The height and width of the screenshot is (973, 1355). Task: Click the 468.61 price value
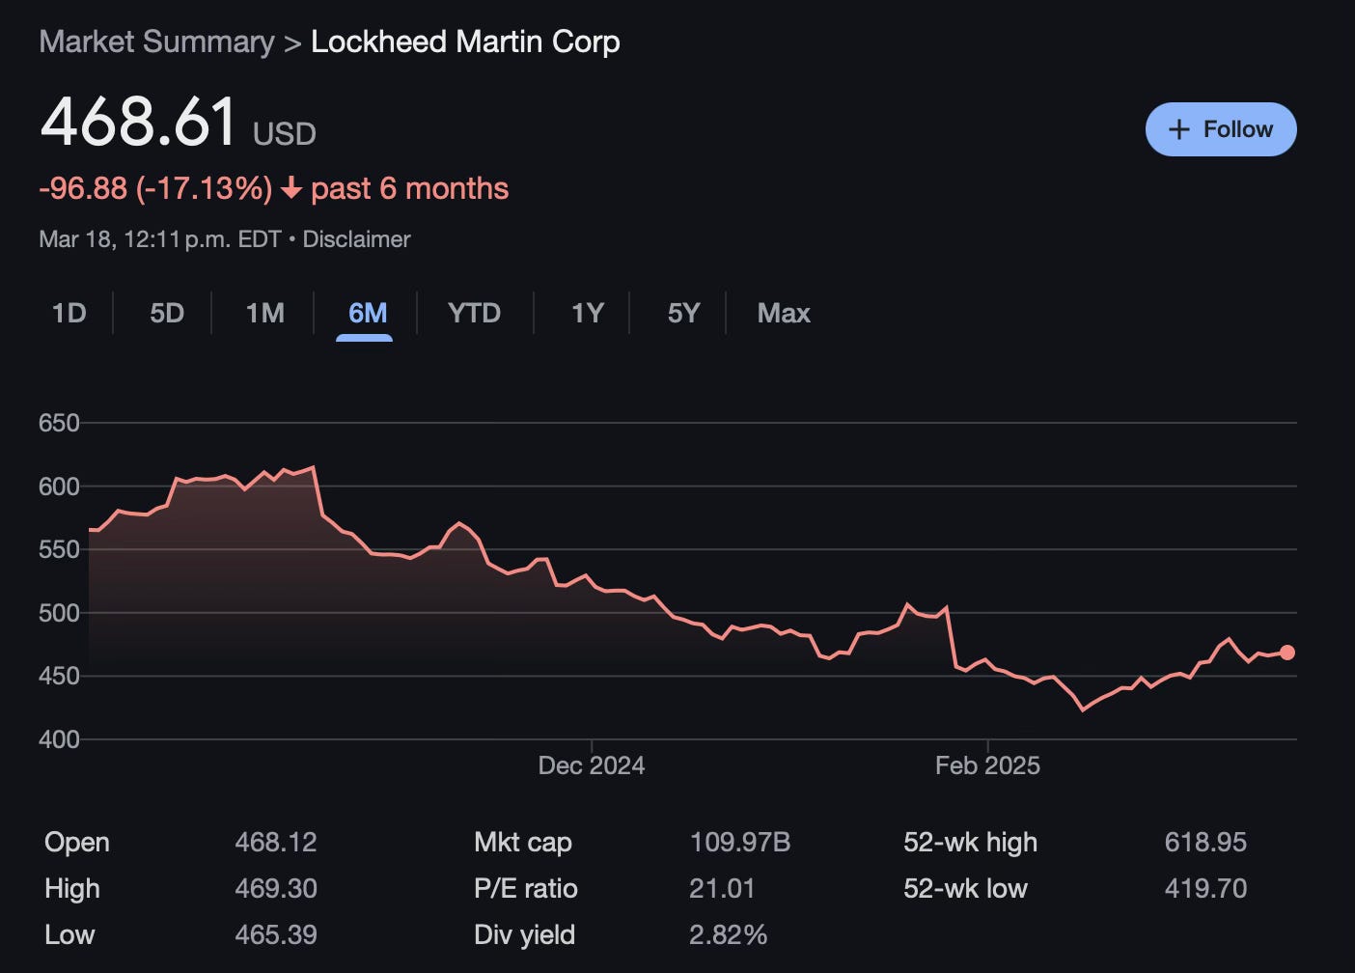pos(138,123)
